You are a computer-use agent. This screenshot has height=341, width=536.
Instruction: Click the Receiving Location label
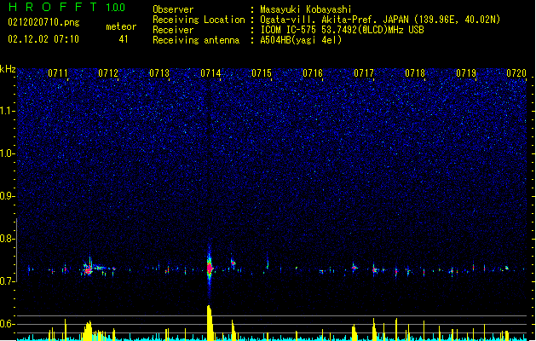(x=199, y=20)
